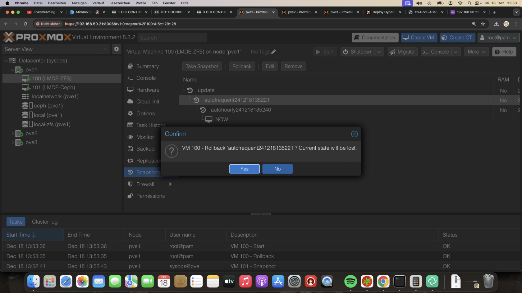Click the Firewall shield icon
522x293 pixels.
[x=130, y=184]
